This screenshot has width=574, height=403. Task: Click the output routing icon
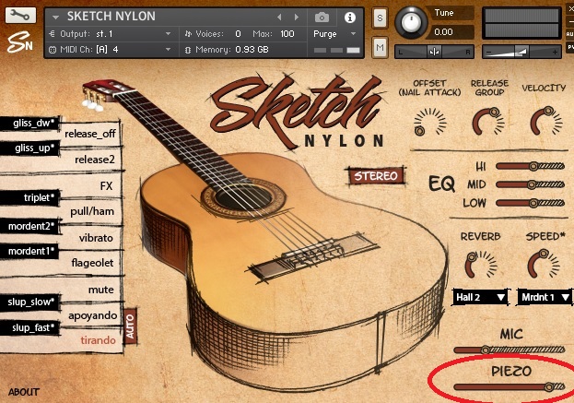[52, 34]
